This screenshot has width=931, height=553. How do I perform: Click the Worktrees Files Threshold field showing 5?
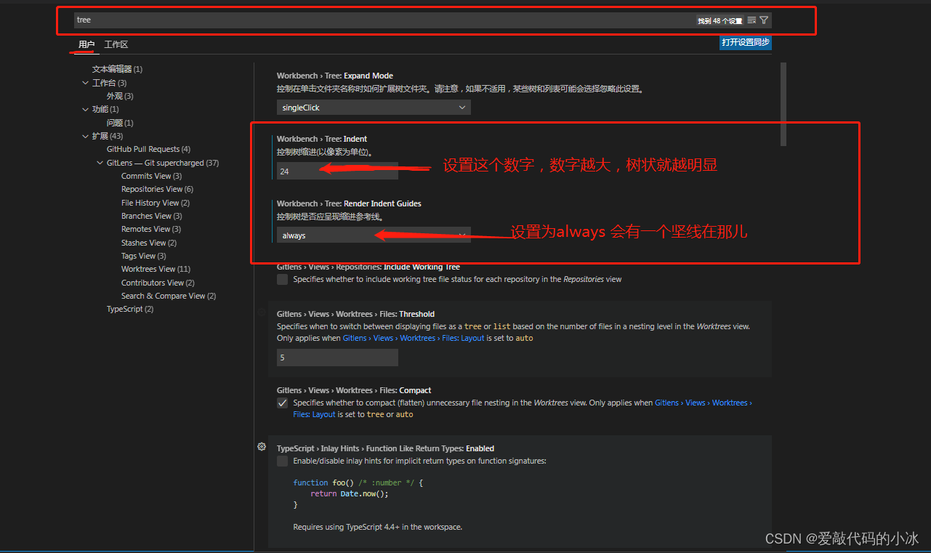(337, 358)
